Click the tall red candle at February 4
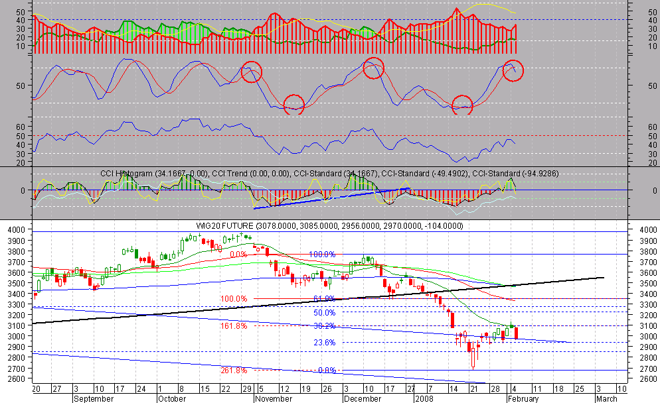The width and height of the screenshot is (660, 403). 517,332
